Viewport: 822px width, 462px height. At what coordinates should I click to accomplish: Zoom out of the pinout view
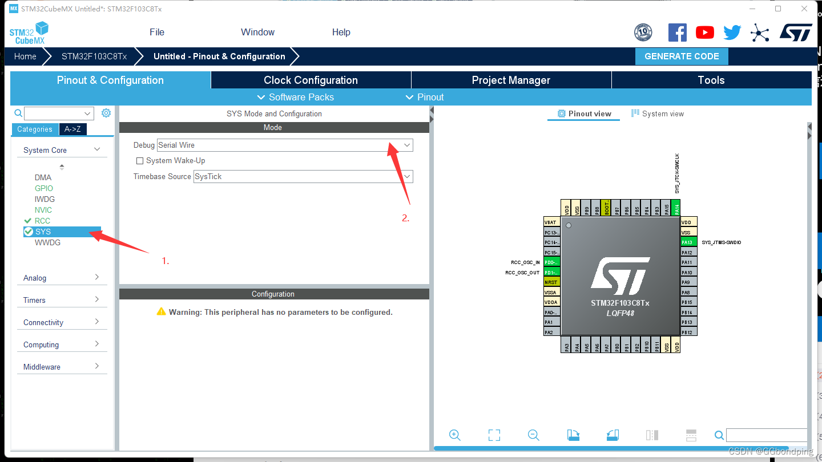click(534, 435)
